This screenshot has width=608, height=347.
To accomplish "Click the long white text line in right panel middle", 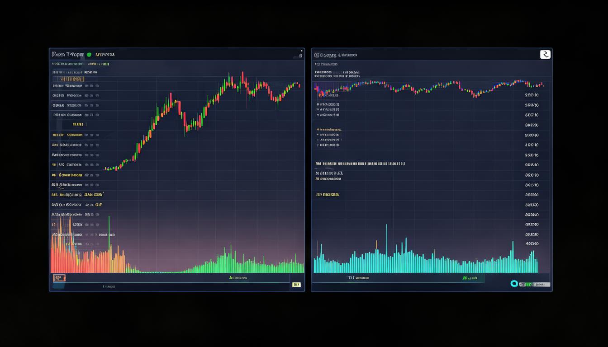I will tap(360, 164).
